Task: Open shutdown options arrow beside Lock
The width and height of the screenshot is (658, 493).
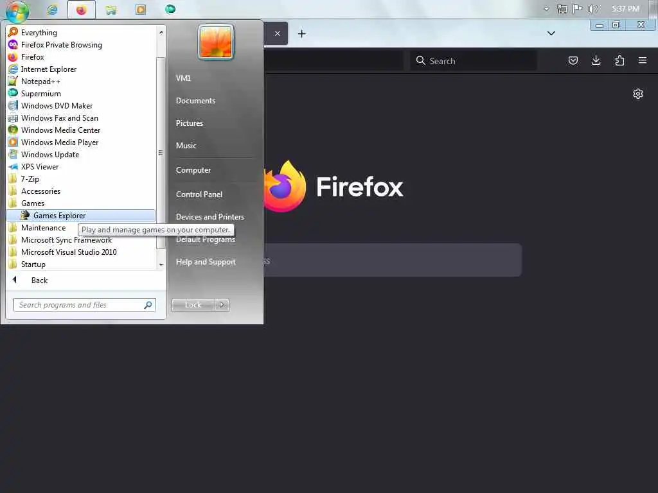Action: 222,305
